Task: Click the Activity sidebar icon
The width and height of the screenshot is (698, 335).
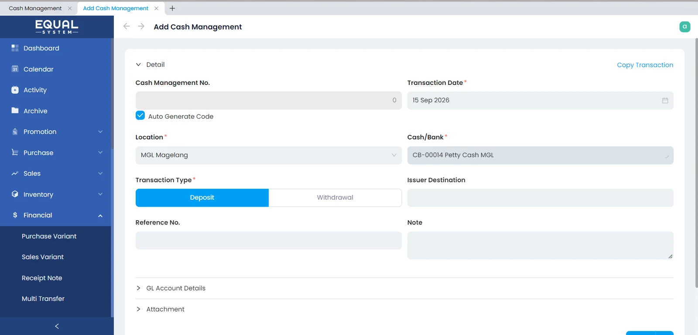Action: point(15,90)
